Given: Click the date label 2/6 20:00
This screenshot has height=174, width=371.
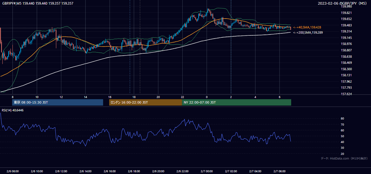Looking at the screenshot, I should point(158,171).
